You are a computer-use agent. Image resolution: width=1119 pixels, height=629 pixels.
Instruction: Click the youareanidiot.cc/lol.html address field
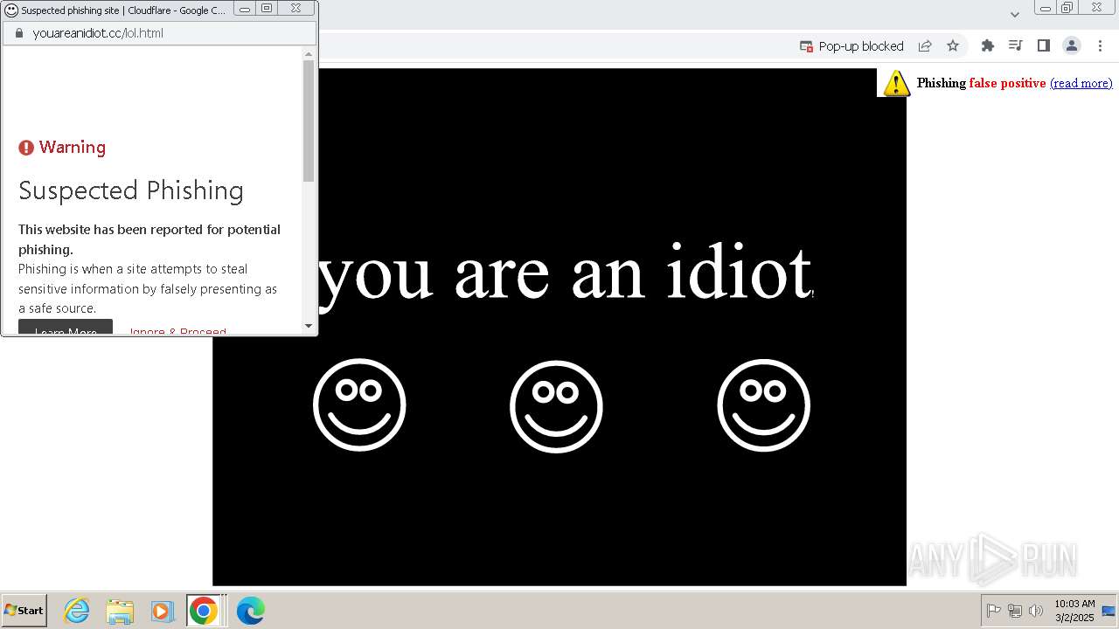pos(159,33)
